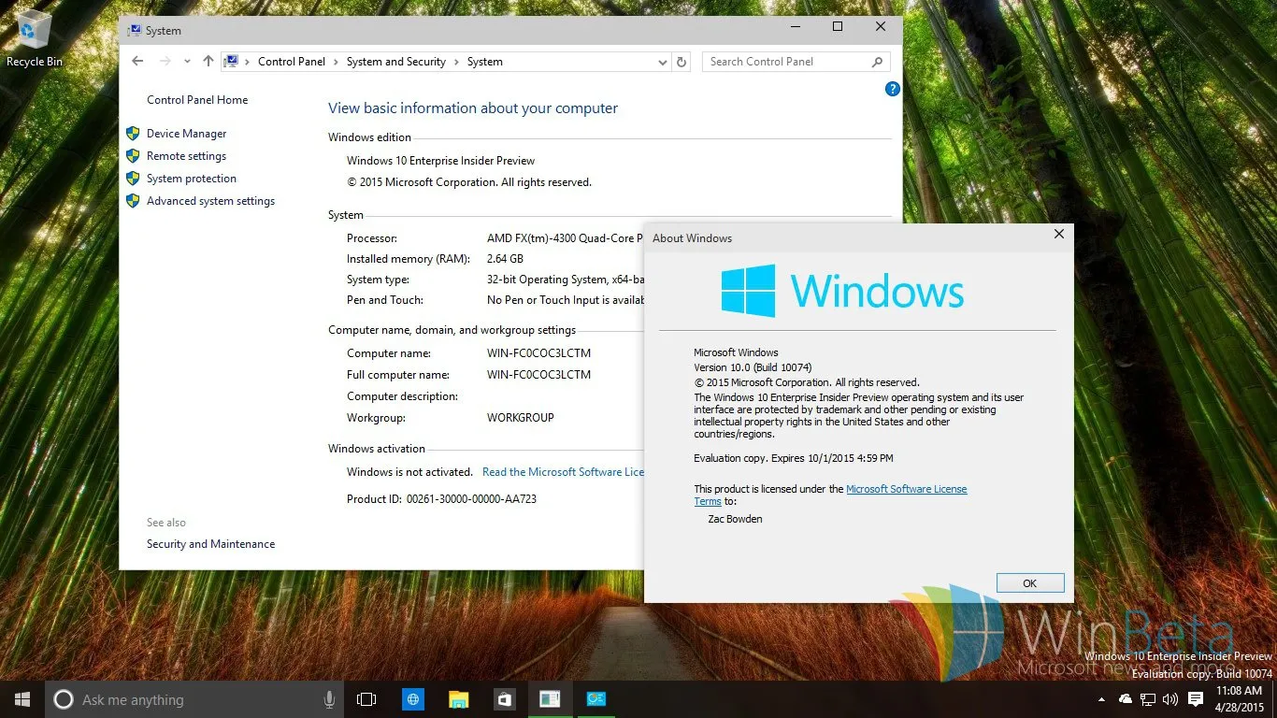
Task: Click shield icon beside Advanced system settings
Action: tap(133, 201)
